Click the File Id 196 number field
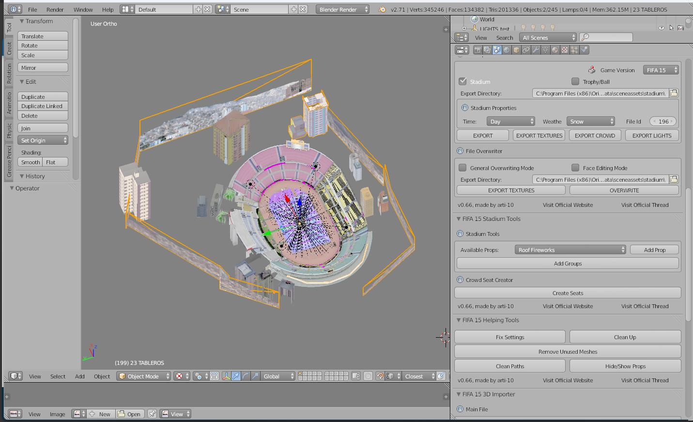693x422 pixels. 663,121
